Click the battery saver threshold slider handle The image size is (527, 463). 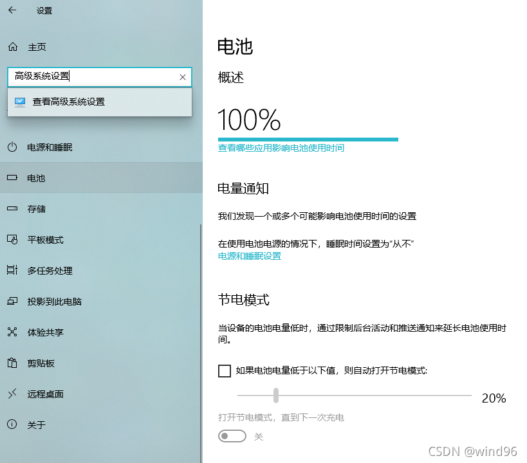coord(276,395)
